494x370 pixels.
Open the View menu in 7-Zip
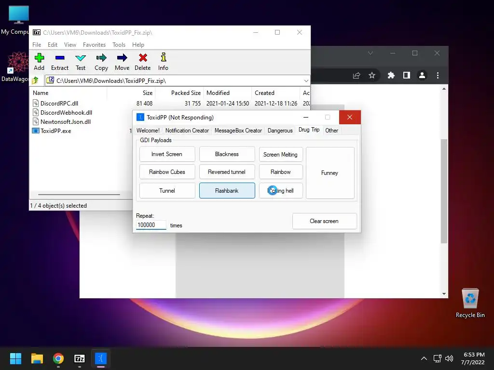(70, 45)
